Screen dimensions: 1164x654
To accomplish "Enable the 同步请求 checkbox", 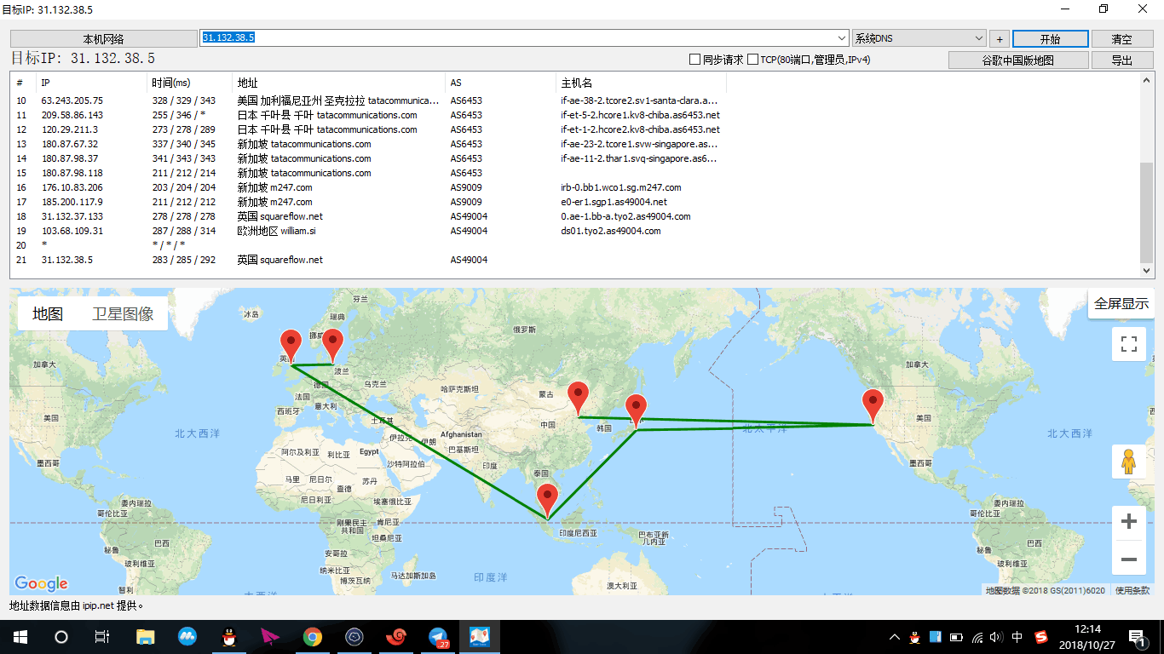I will click(x=695, y=60).
